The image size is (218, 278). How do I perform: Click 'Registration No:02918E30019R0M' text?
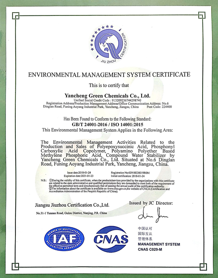(130, 173)
